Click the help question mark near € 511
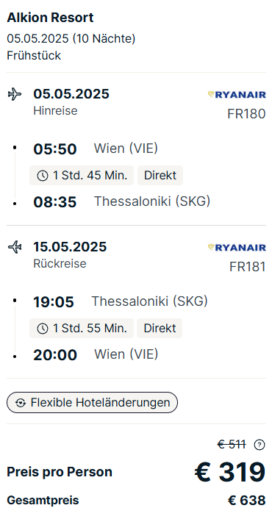This screenshot has width=272, height=519. click(259, 445)
